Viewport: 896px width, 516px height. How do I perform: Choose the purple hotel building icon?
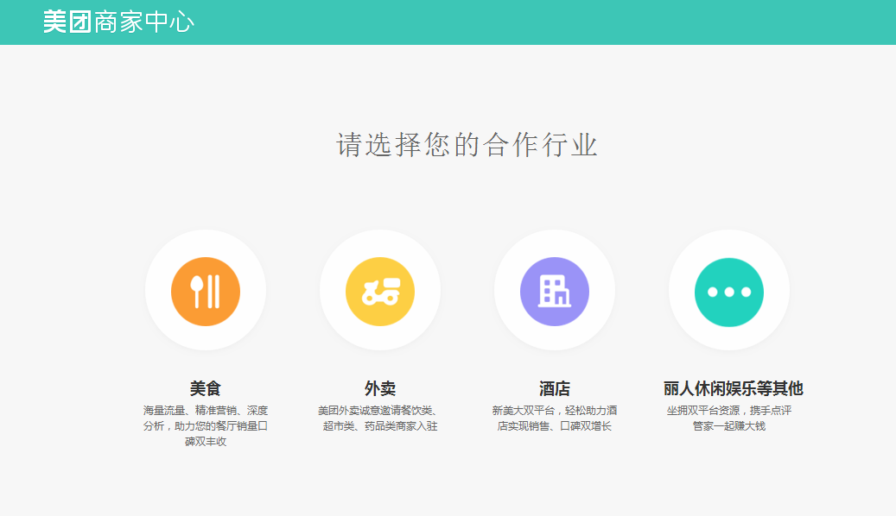pyautogui.click(x=555, y=292)
